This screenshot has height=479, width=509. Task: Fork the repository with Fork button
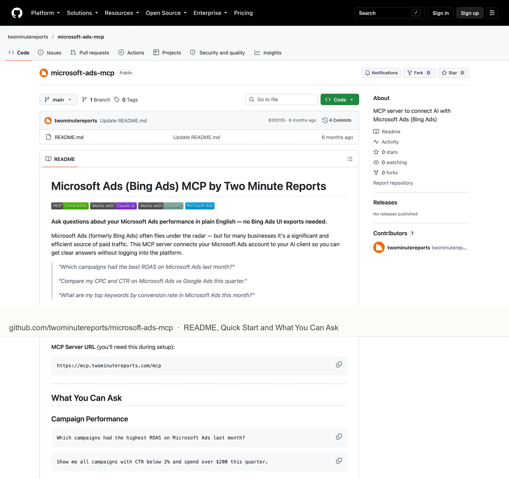point(419,73)
